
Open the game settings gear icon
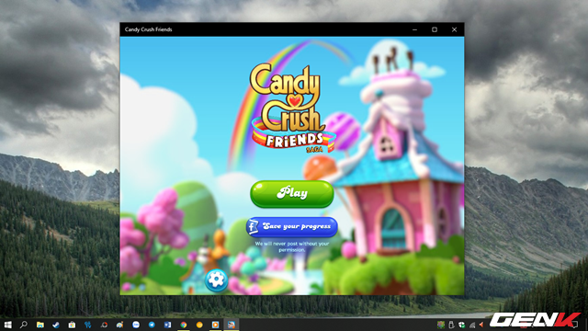(x=216, y=280)
